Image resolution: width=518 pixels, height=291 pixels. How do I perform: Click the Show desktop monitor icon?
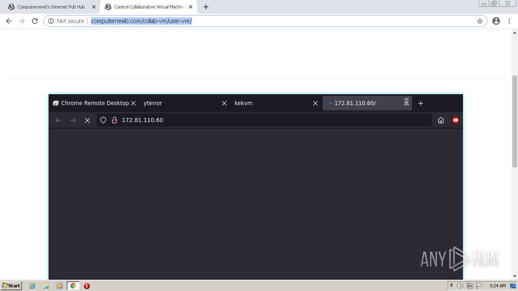(513, 286)
